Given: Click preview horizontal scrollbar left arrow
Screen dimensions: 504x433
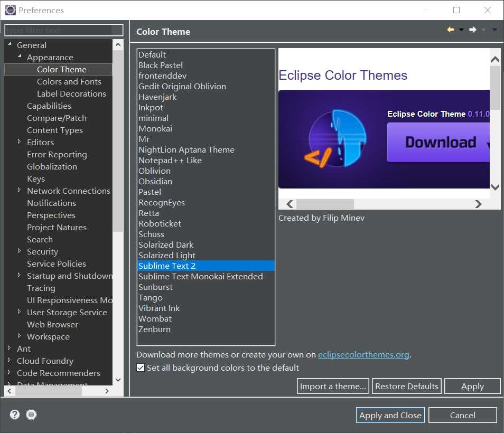Looking at the screenshot, I should (290, 204).
